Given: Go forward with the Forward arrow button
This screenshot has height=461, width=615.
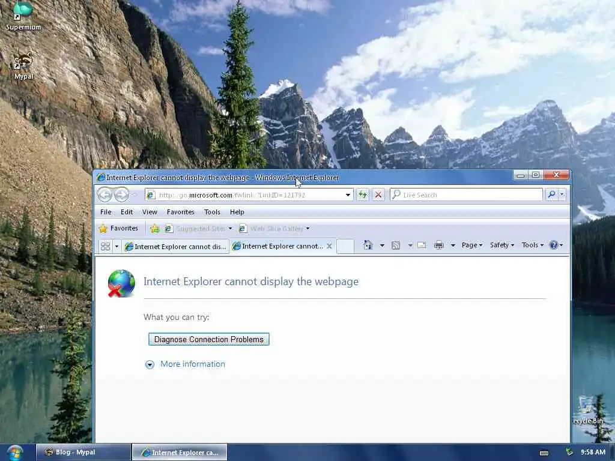Looking at the screenshot, I should tap(121, 194).
